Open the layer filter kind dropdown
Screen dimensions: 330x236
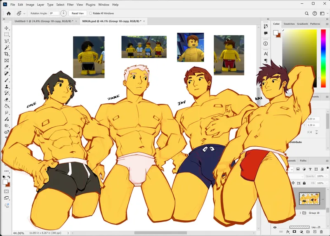tap(292, 169)
